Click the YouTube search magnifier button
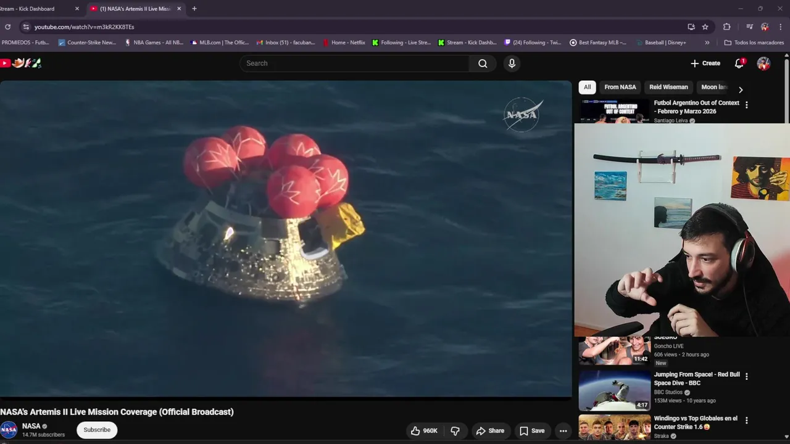The height and width of the screenshot is (444, 790). click(x=483, y=63)
